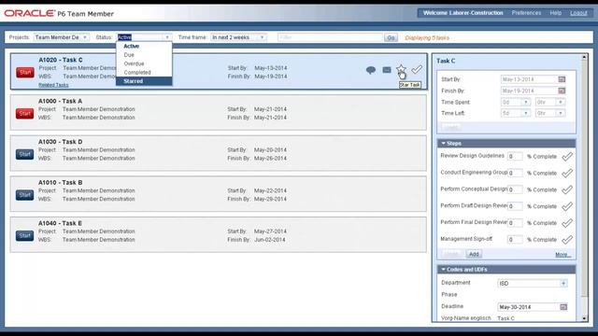Viewport: 598px width, 336px height.
Task: Click the Start By date field
Action: [x=529, y=79]
